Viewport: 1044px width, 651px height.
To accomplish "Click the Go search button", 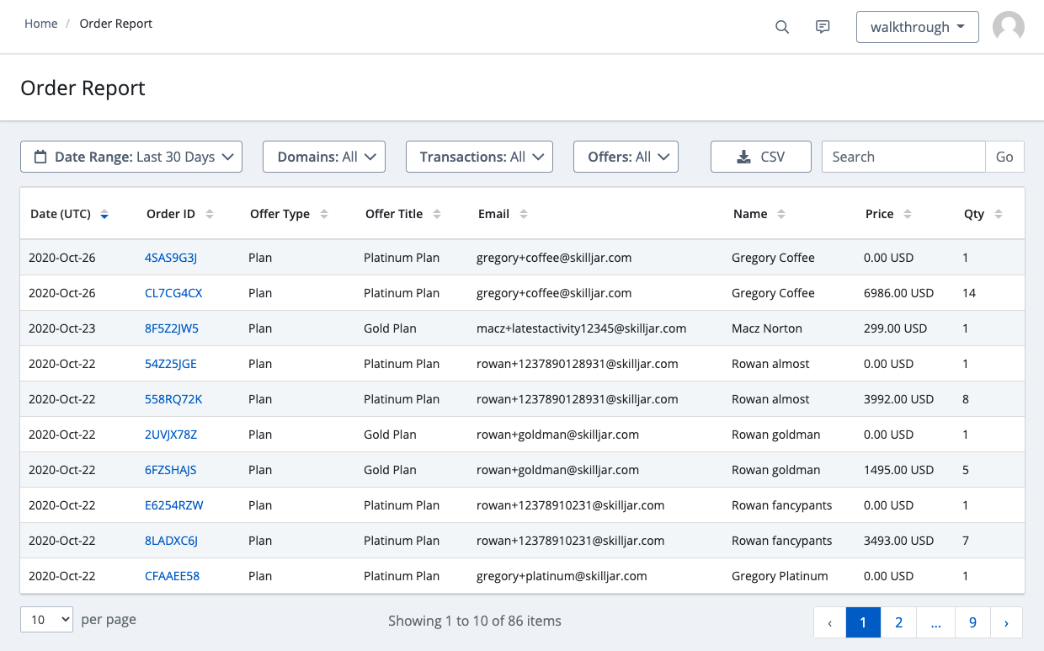I will coord(1004,157).
